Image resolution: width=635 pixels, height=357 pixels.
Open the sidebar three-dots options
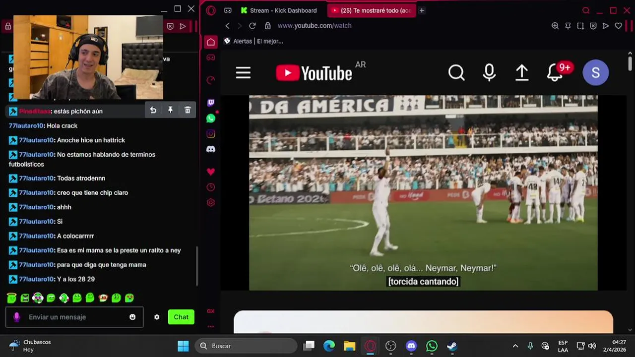point(211,326)
